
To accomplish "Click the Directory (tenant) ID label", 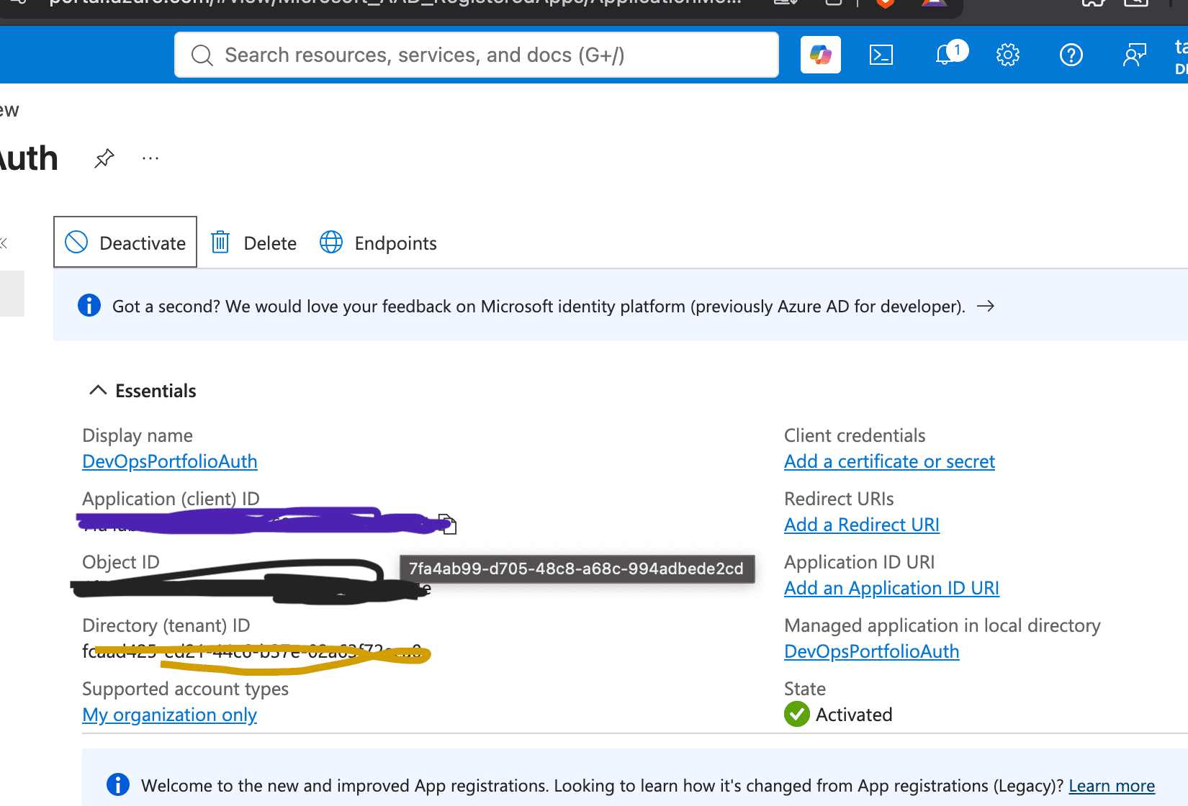I will 166,625.
